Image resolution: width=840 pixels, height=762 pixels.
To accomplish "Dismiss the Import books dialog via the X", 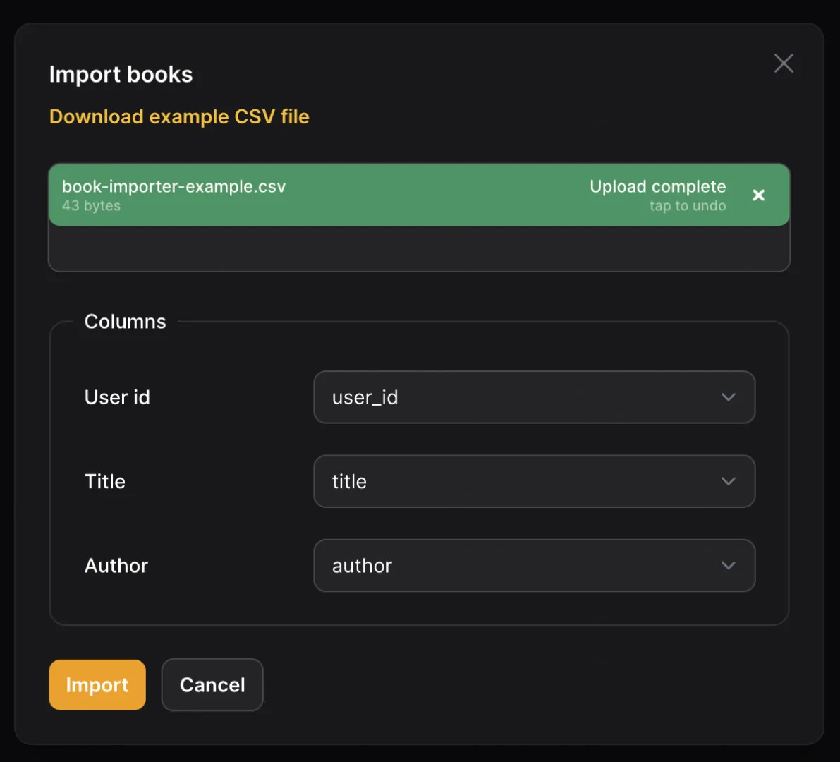I will pyautogui.click(x=783, y=63).
